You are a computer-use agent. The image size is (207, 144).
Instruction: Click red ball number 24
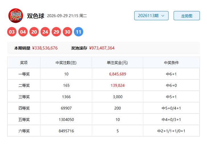click(x=45, y=32)
